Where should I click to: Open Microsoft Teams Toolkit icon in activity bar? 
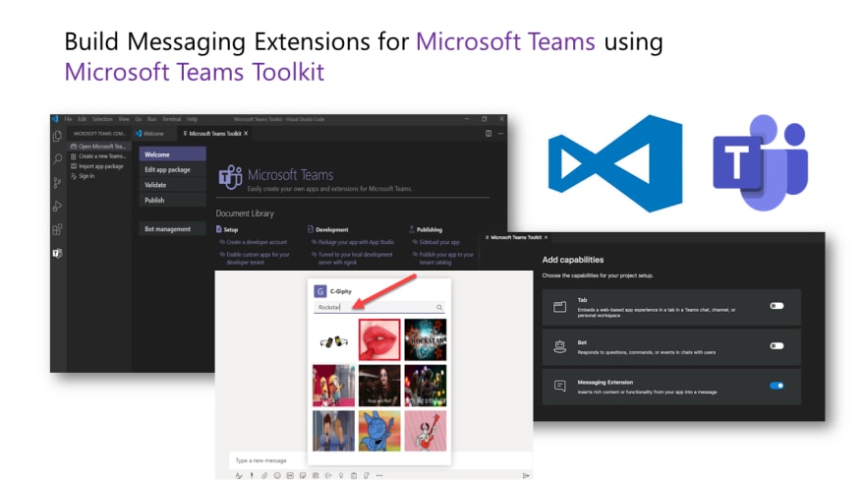coord(57,253)
